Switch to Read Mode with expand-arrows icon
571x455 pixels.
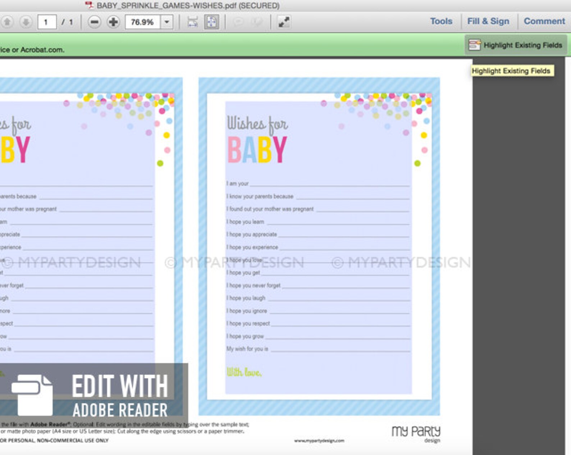[x=284, y=22]
